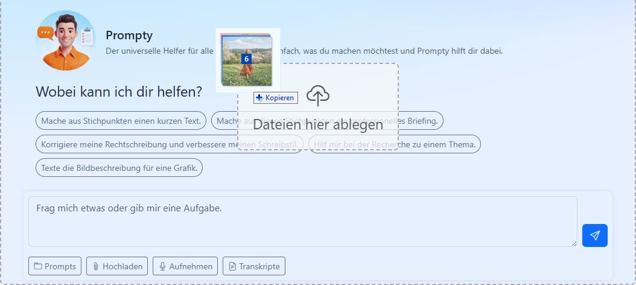Screen dimensions: 636x285
Task: Pick the "Texte die Bildbeschreibung für eine Grafik" chip
Action: click(x=119, y=168)
